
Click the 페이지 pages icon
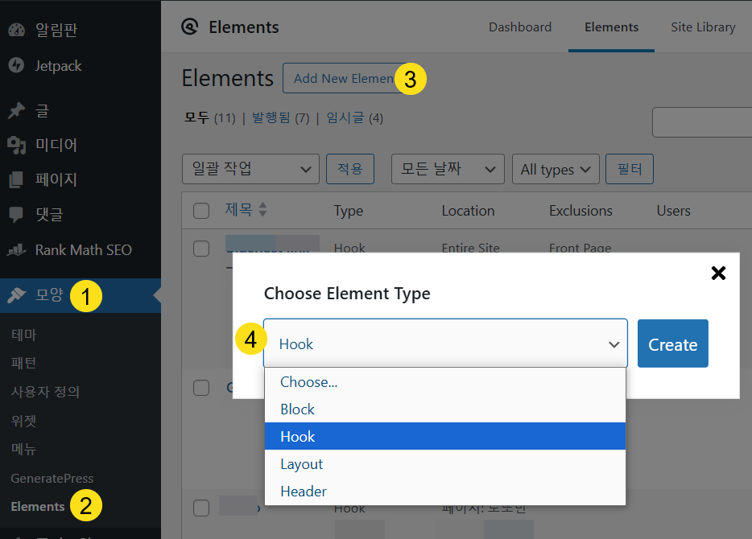(18, 179)
